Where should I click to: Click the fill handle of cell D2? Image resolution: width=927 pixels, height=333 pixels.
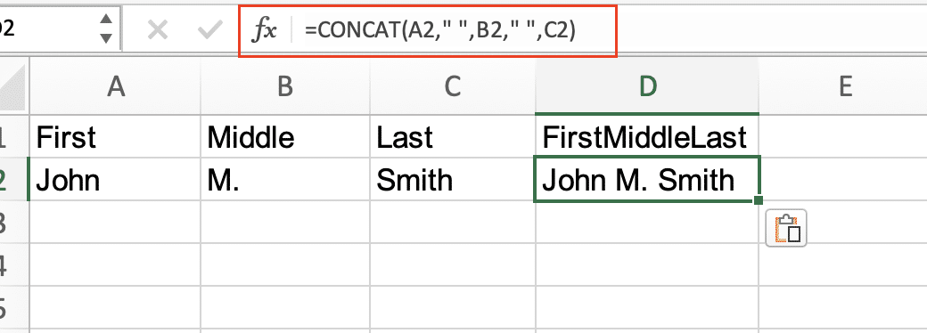[759, 200]
